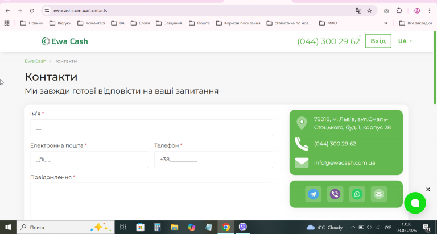Image resolution: width=437 pixels, height=234 pixels.
Task: Switch the УКР keyboard language indicator
Action: click(388, 227)
